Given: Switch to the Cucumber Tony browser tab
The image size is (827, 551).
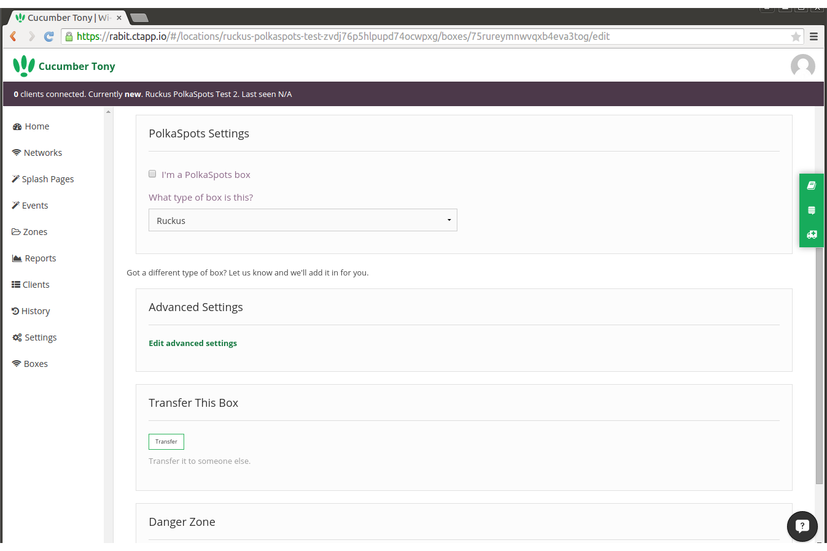Looking at the screenshot, I should (69, 18).
